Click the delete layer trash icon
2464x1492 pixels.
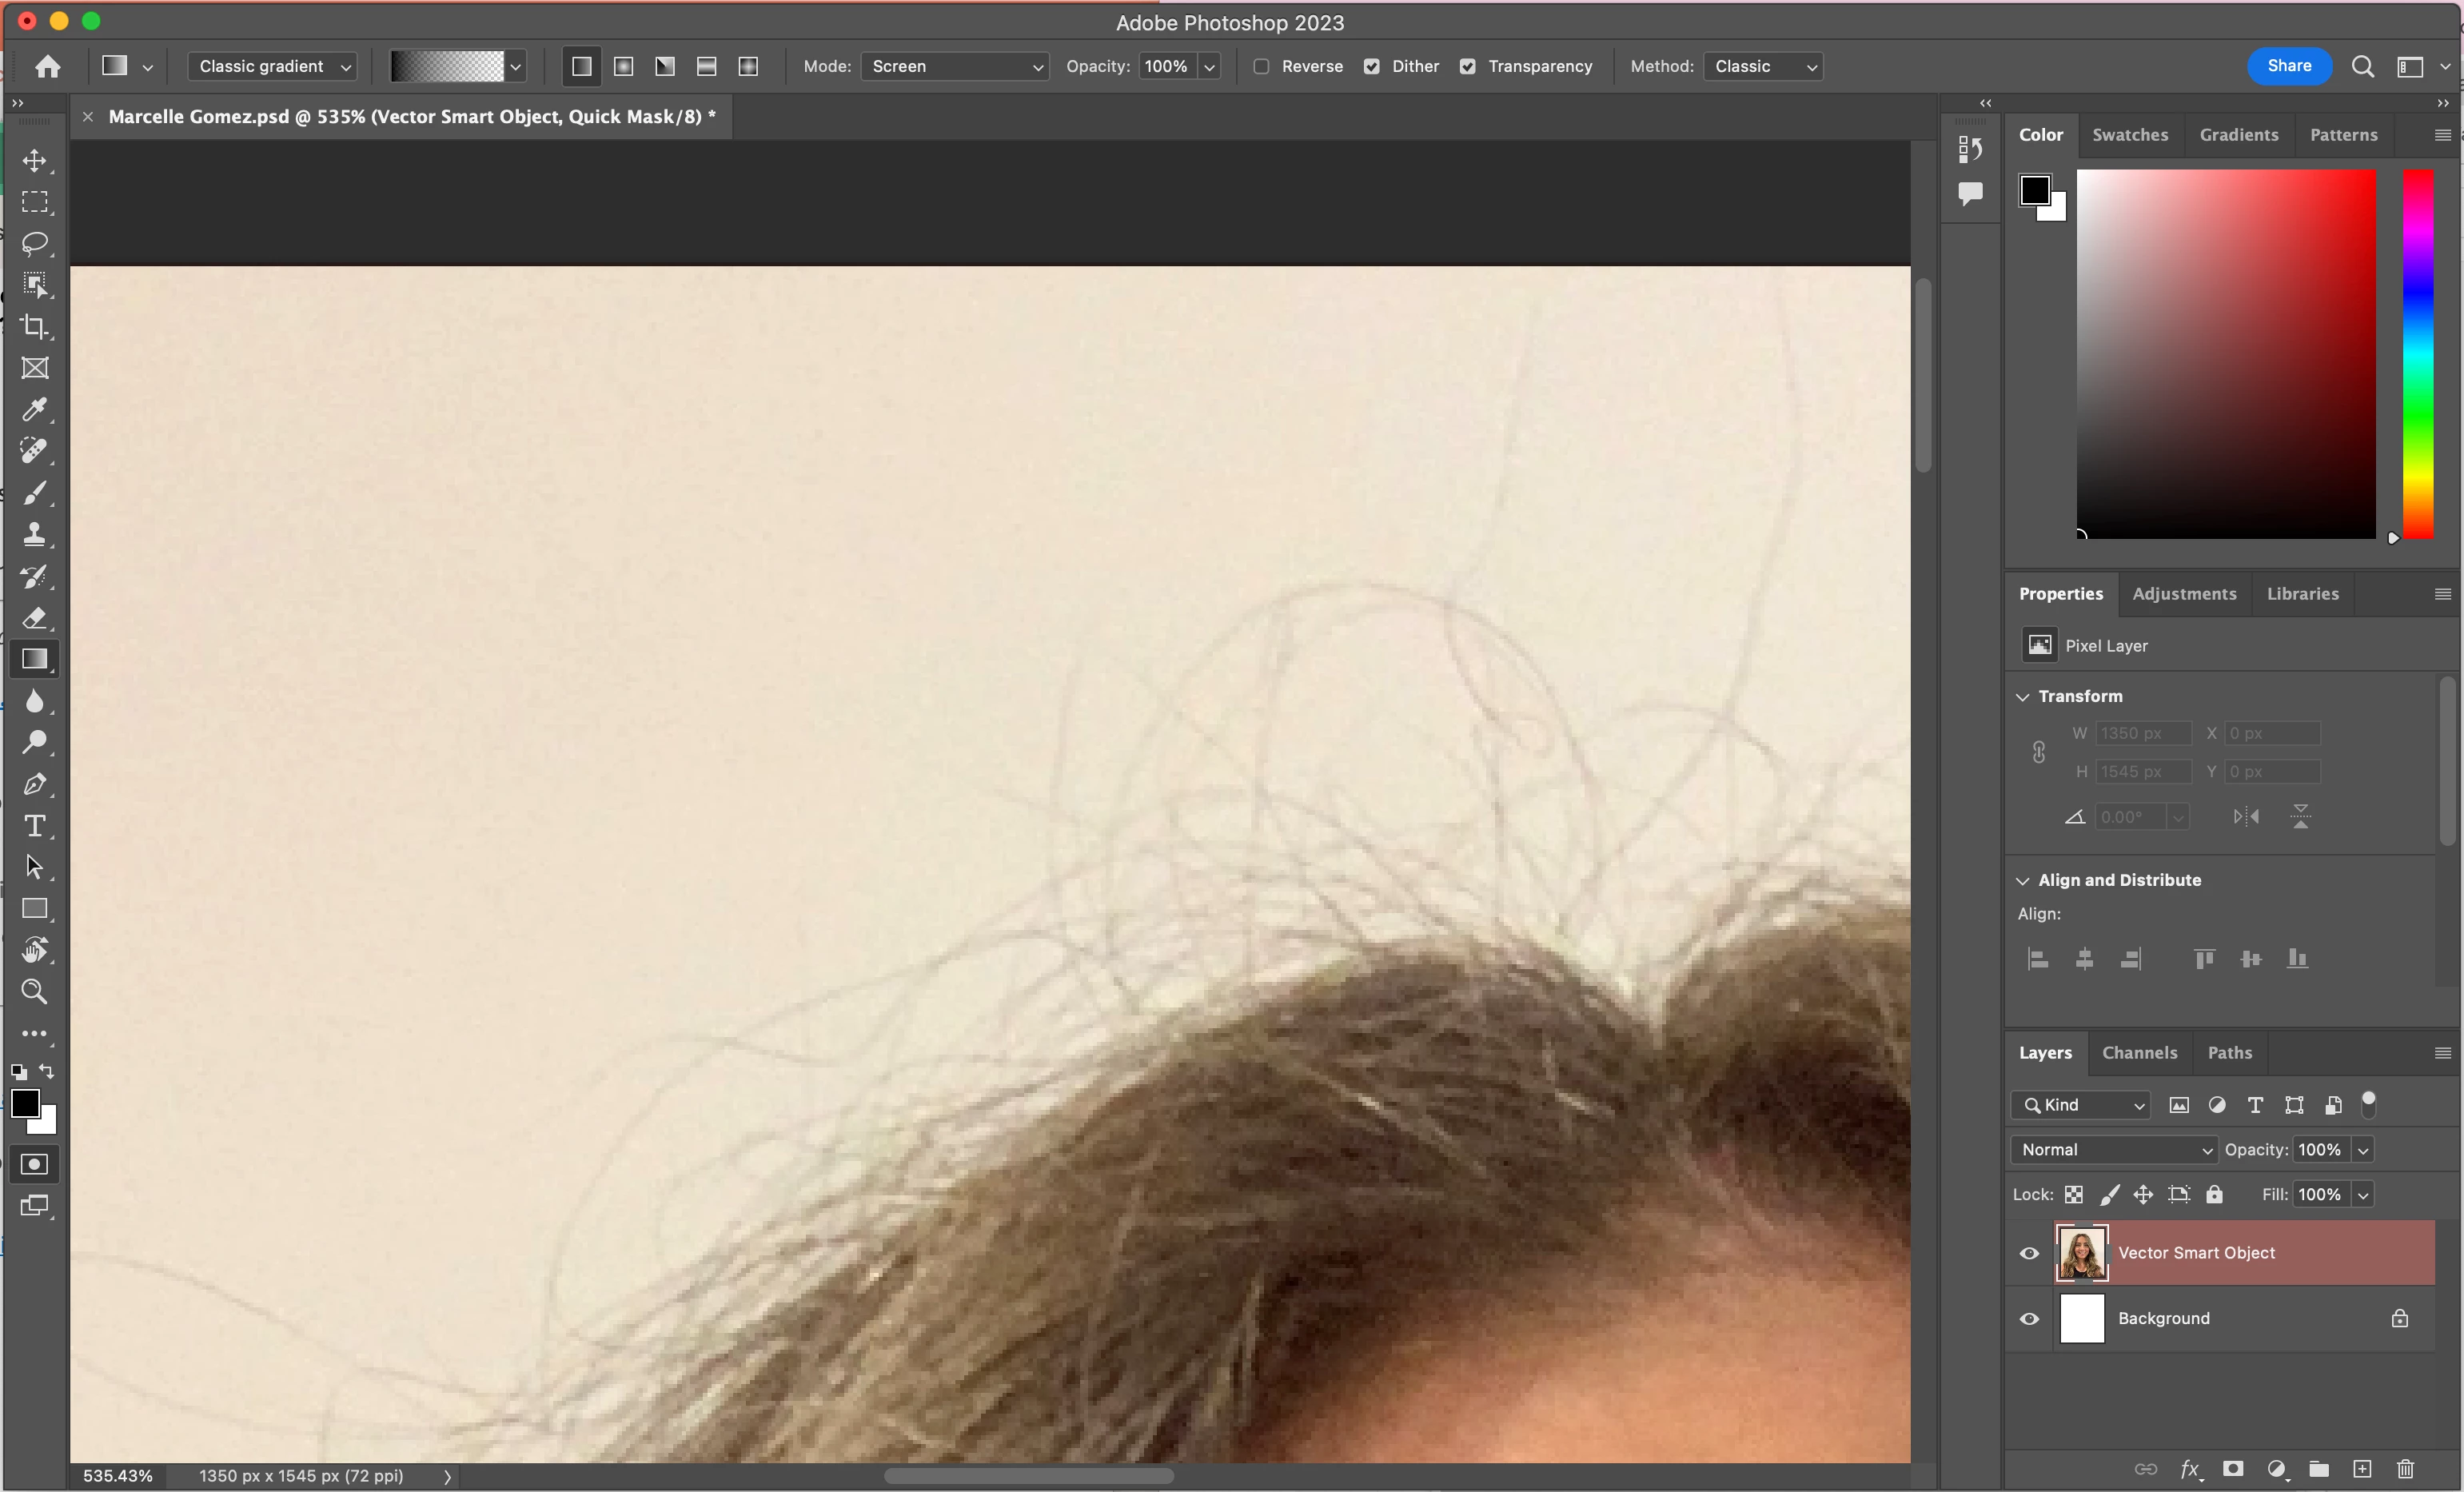pyautogui.click(x=2405, y=1468)
